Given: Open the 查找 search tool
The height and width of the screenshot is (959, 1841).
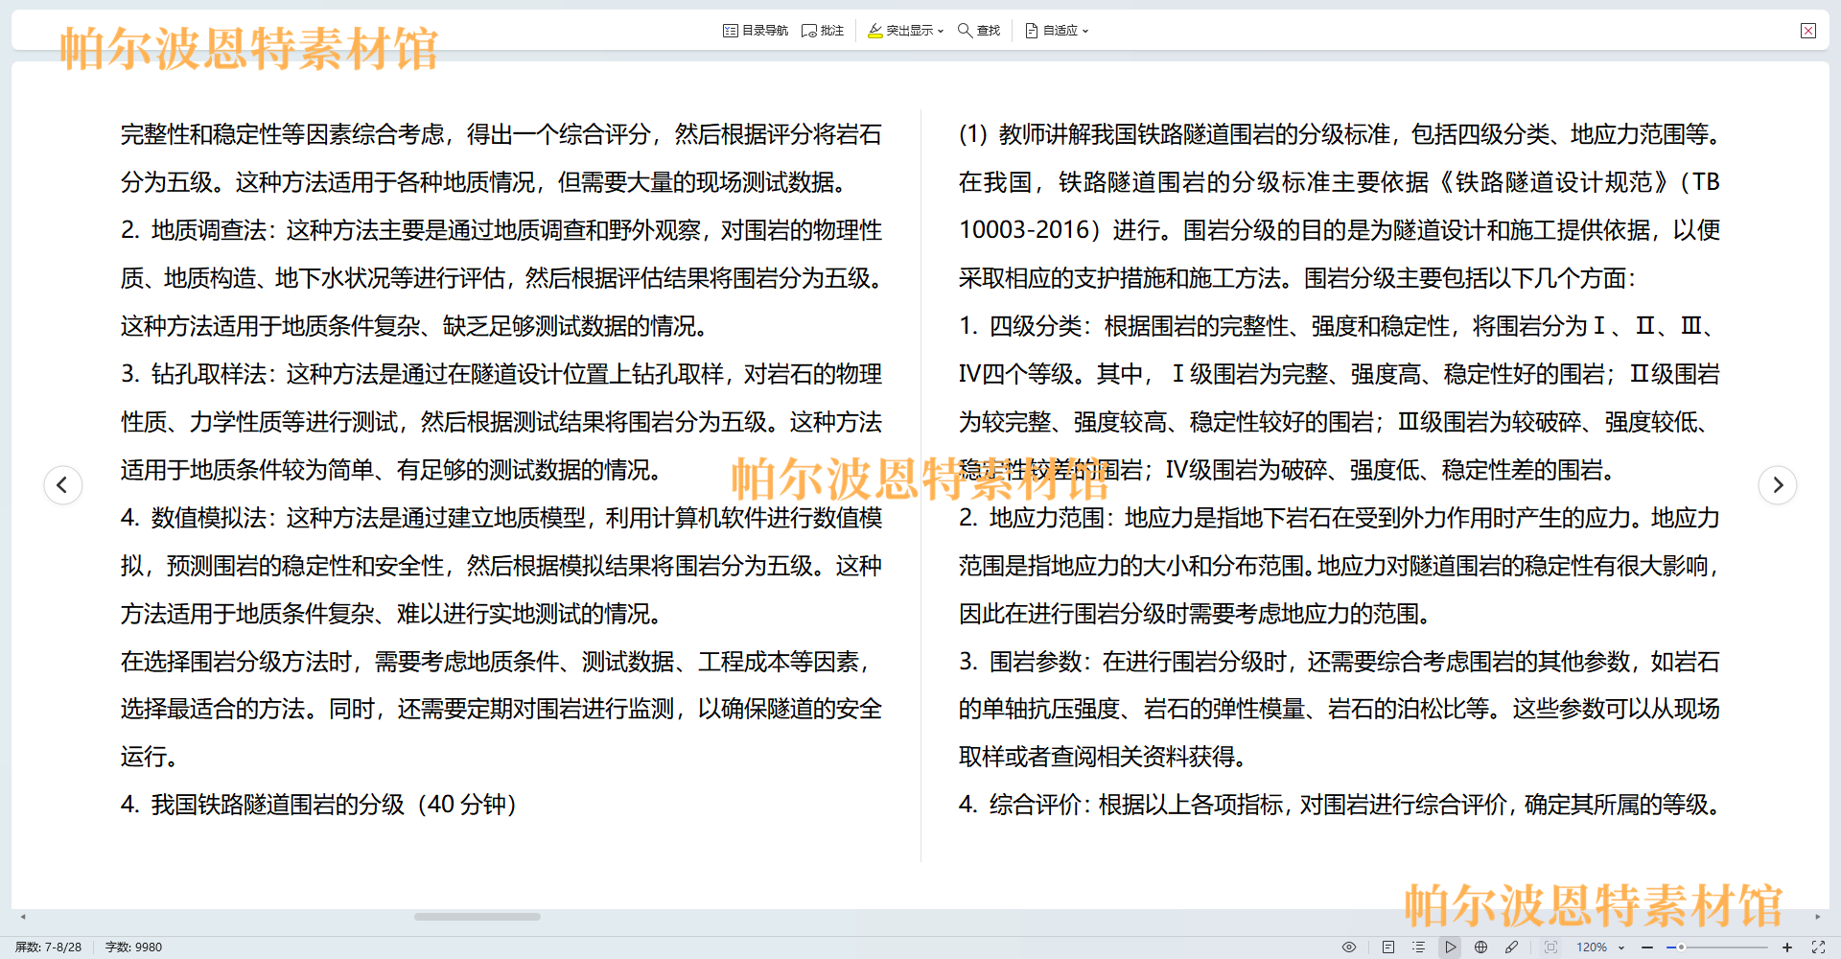Looking at the screenshot, I should pos(979,31).
